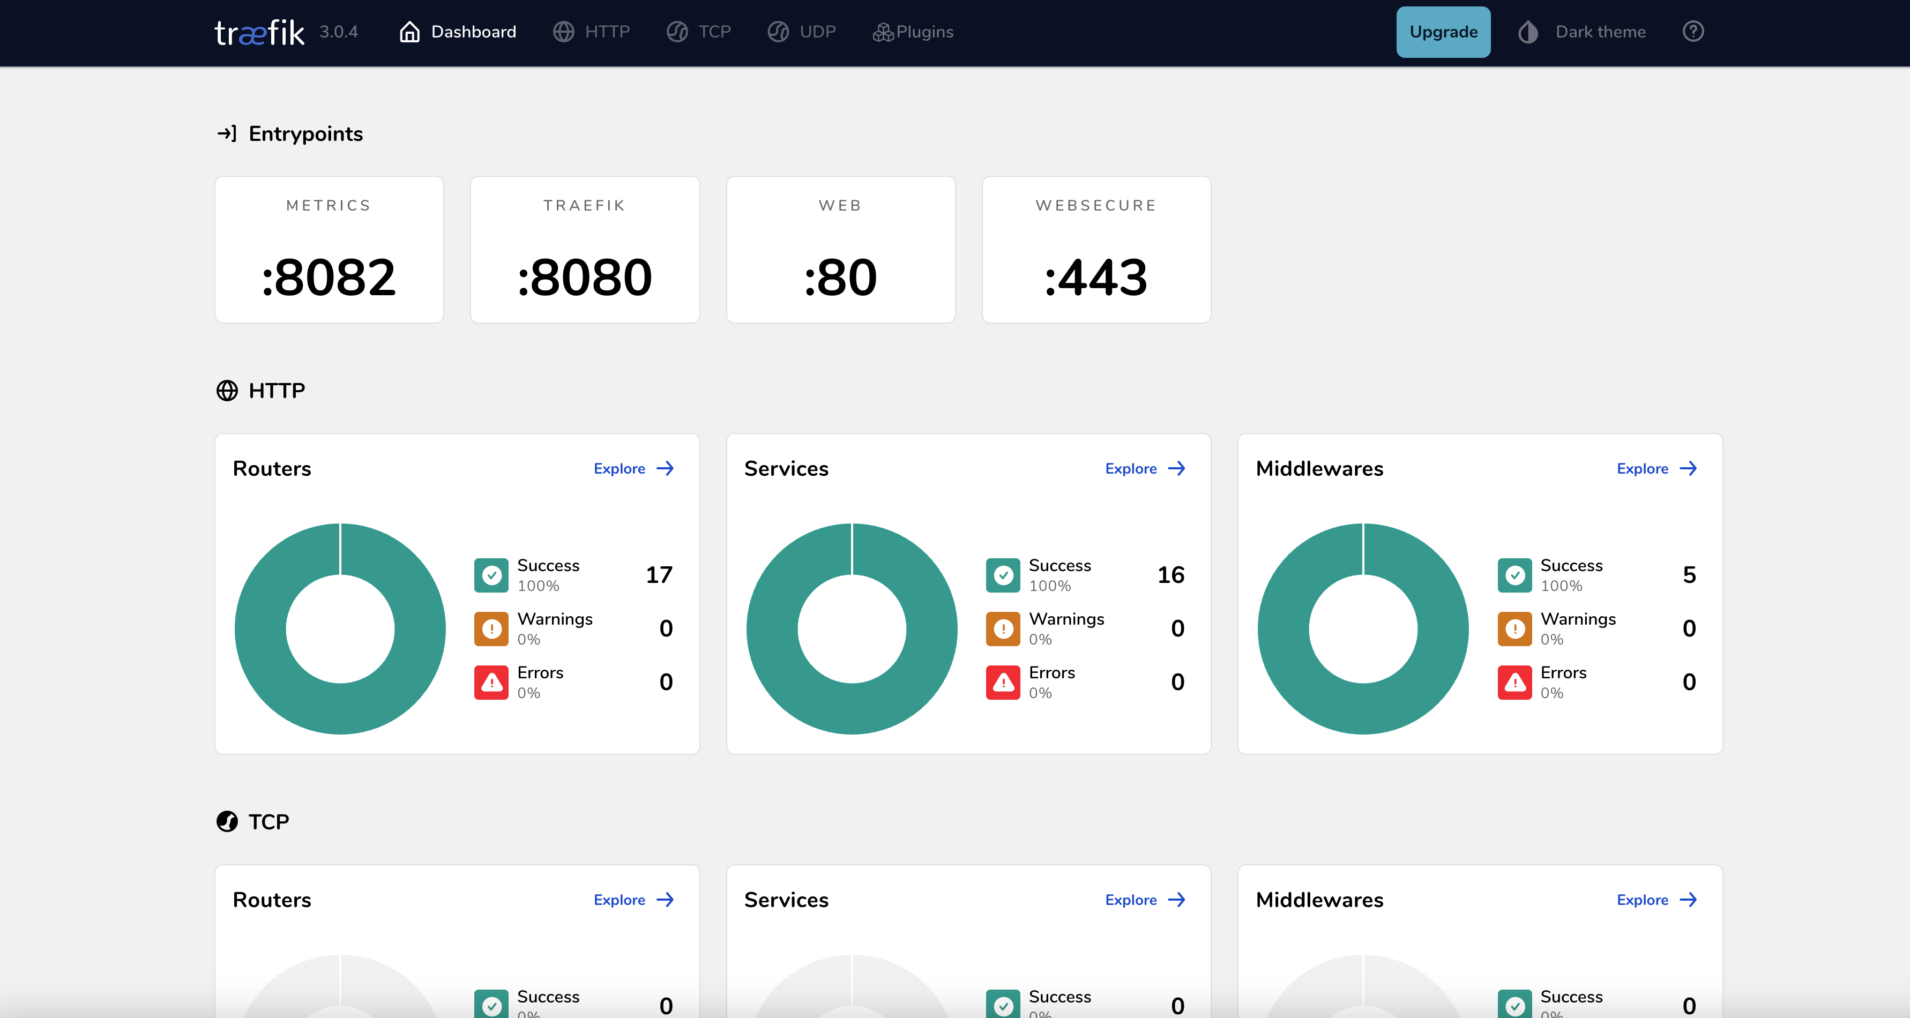Click the Warnings icon in HTTP Services card
1910x1018 pixels.
(1003, 628)
